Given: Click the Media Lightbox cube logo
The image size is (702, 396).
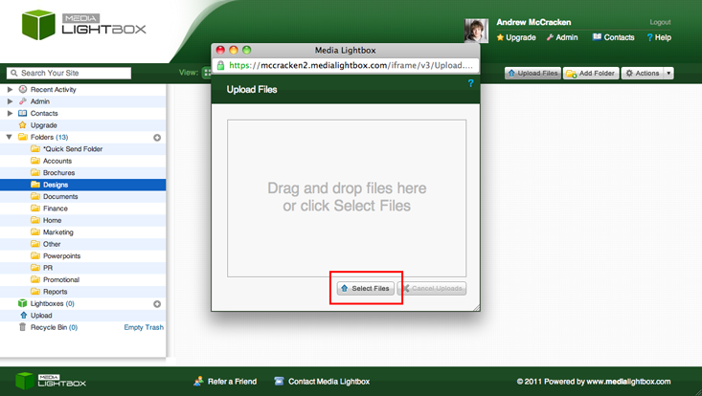Looking at the screenshot, I should pyautogui.click(x=38, y=25).
